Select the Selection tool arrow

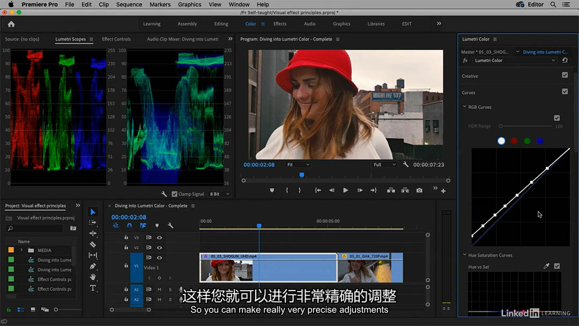tap(93, 212)
